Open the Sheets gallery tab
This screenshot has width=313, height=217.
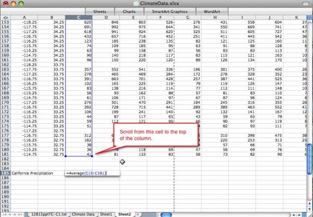click(100, 11)
